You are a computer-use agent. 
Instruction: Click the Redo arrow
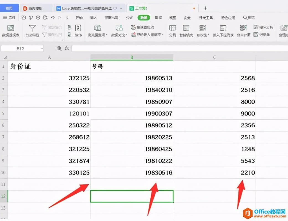pyautogui.click(x=60, y=18)
